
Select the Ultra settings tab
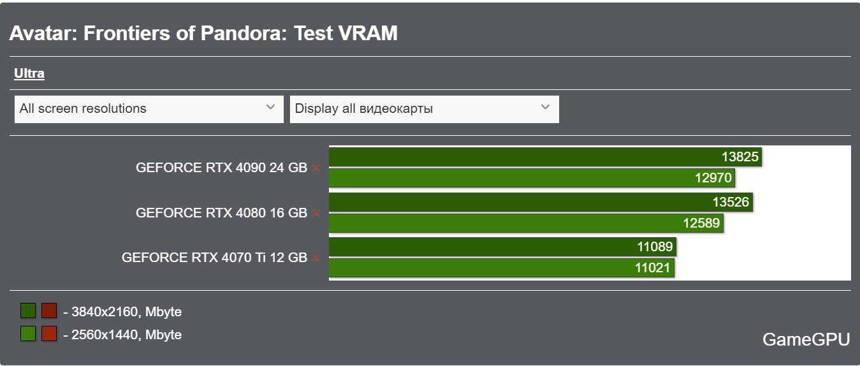click(x=29, y=73)
